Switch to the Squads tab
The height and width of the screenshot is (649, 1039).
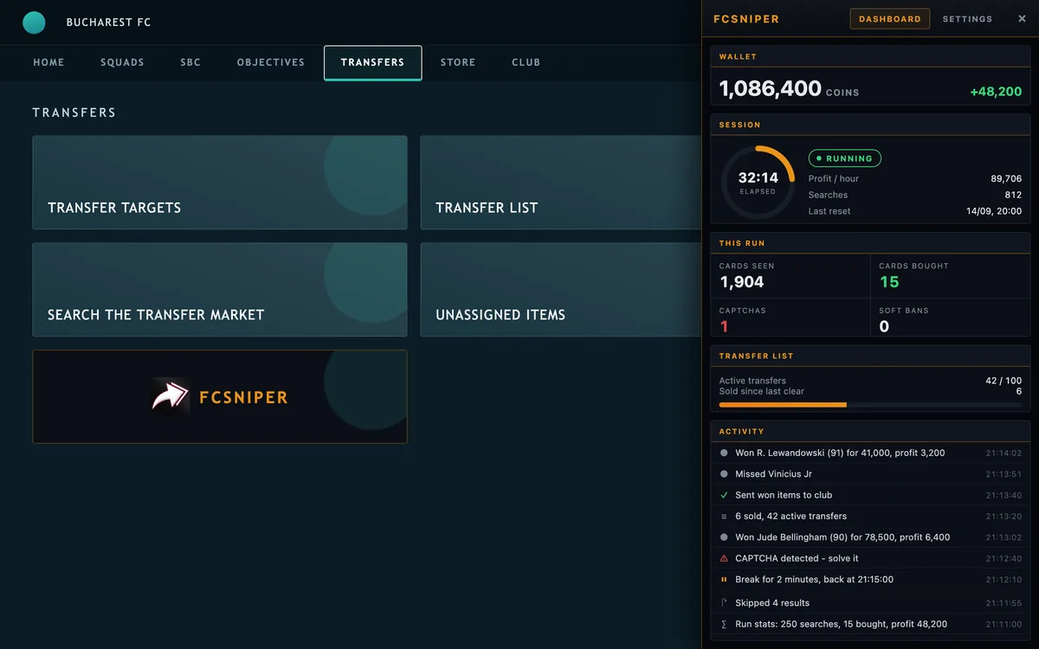point(122,62)
